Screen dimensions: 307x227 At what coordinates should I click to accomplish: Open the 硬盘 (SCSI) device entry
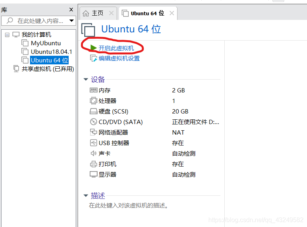[114, 111]
